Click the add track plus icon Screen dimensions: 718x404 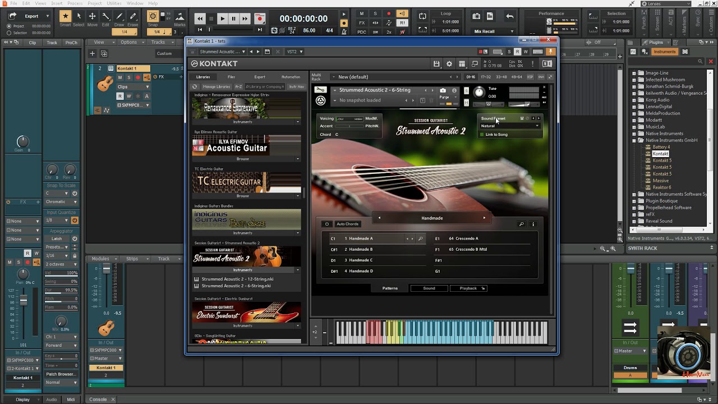click(x=93, y=54)
